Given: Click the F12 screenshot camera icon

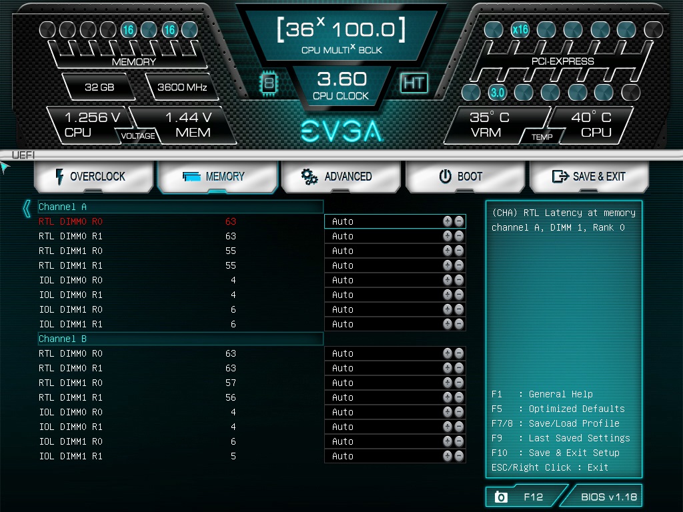Looking at the screenshot, I should [x=501, y=497].
